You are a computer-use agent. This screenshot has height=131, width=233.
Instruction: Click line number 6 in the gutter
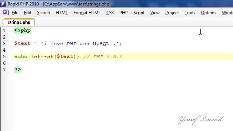coord(4,63)
